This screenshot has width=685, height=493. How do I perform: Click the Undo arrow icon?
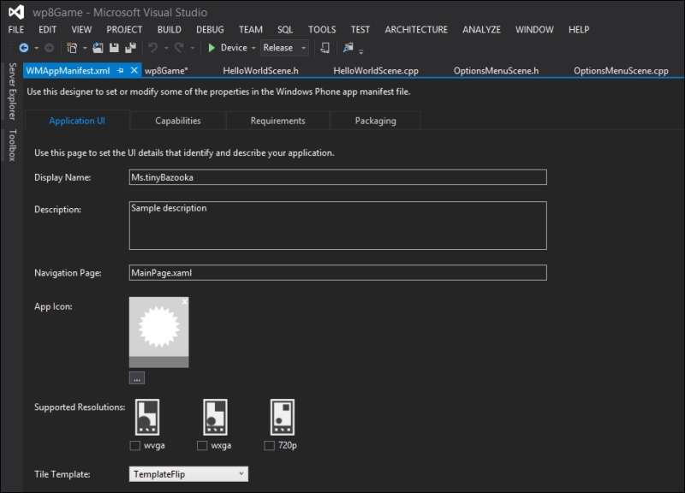point(152,48)
